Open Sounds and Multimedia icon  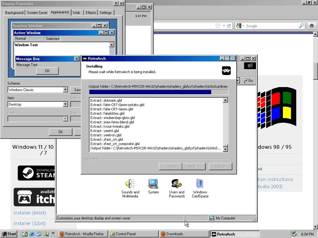tap(130, 183)
